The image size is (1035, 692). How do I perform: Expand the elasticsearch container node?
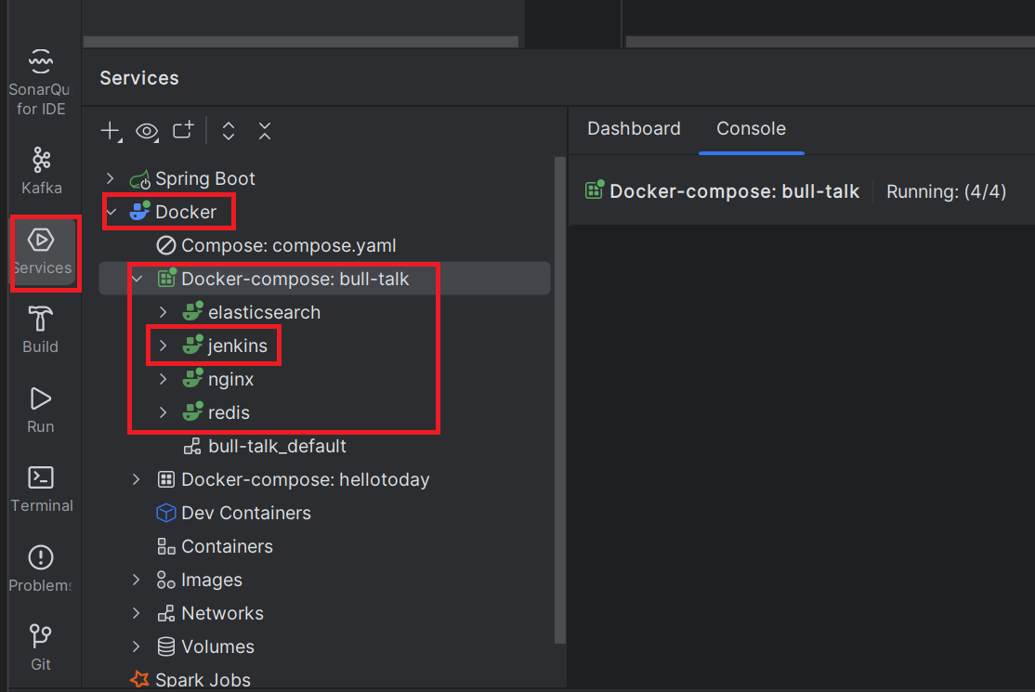(163, 312)
